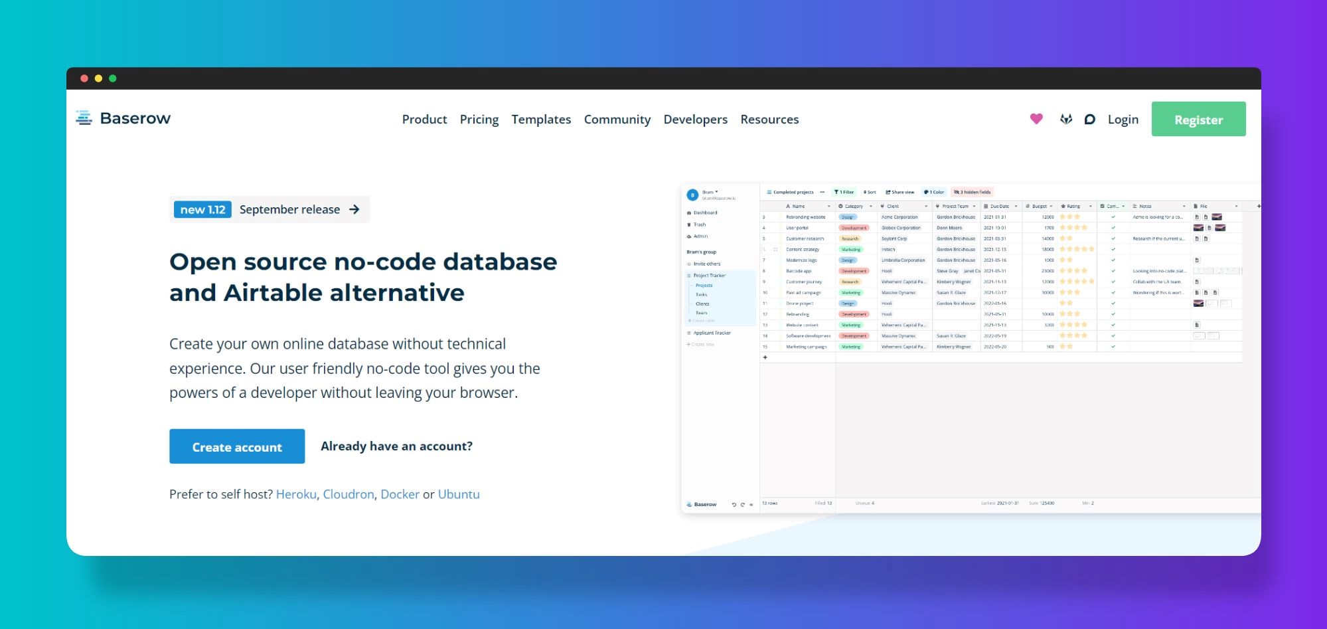Open the Category column dropdown
Image resolution: width=1327 pixels, height=629 pixels.
pos(871,206)
